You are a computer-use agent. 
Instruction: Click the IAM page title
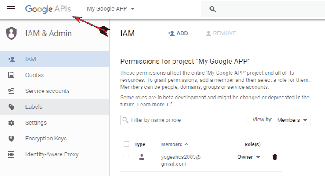(127, 33)
